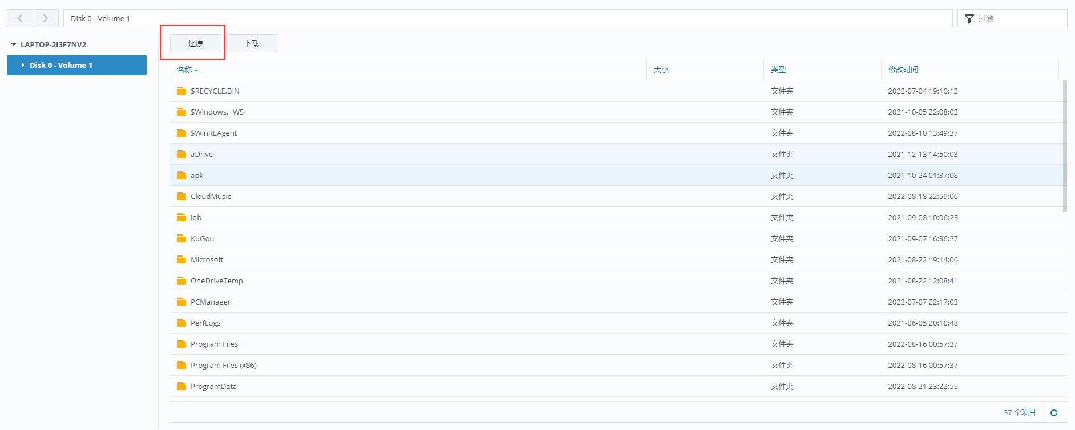Click the Program Files (x86) folder name
The image size is (1075, 430).
pos(224,365)
